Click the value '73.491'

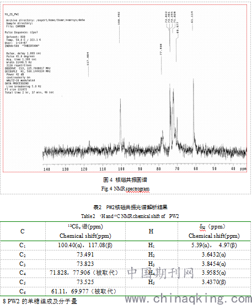tap(85, 254)
